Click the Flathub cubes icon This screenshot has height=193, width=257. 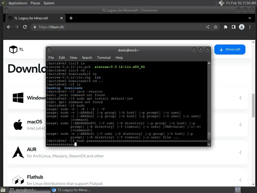pyautogui.click(x=18, y=180)
